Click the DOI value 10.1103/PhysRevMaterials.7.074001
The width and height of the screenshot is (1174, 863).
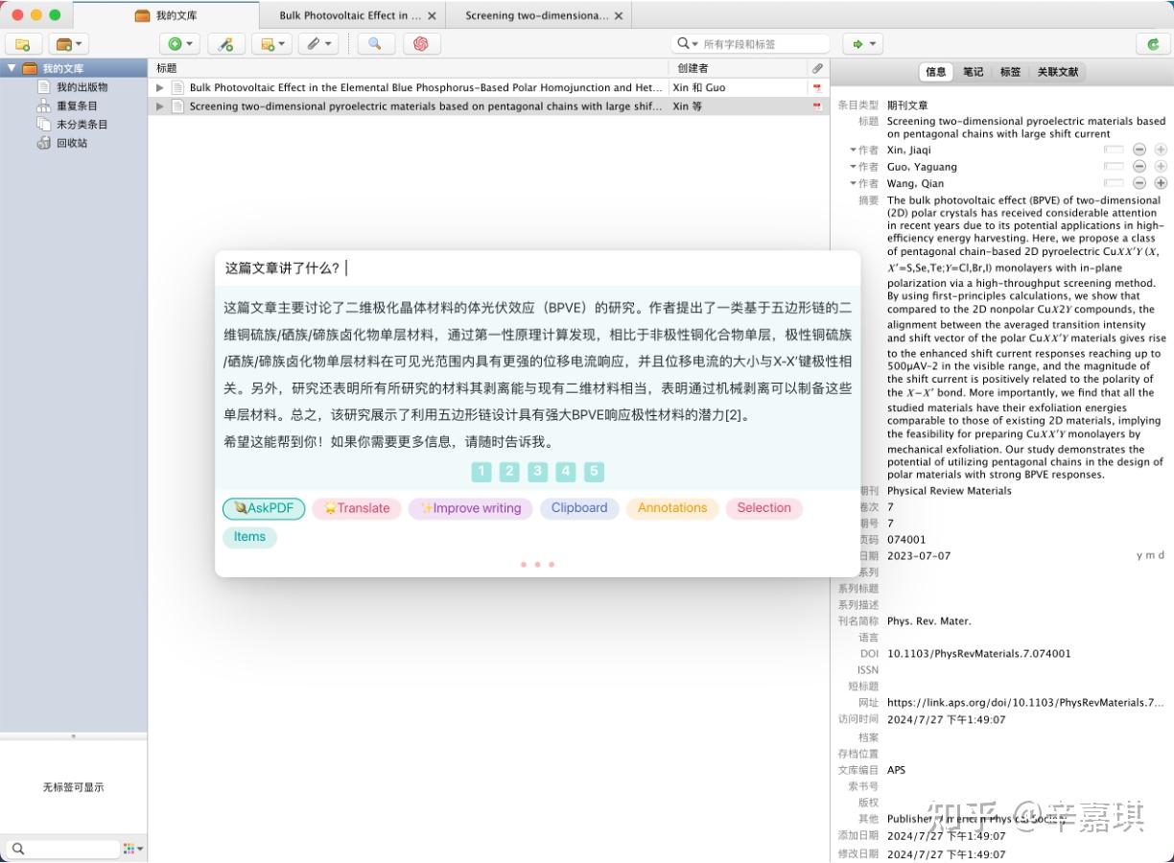979,654
